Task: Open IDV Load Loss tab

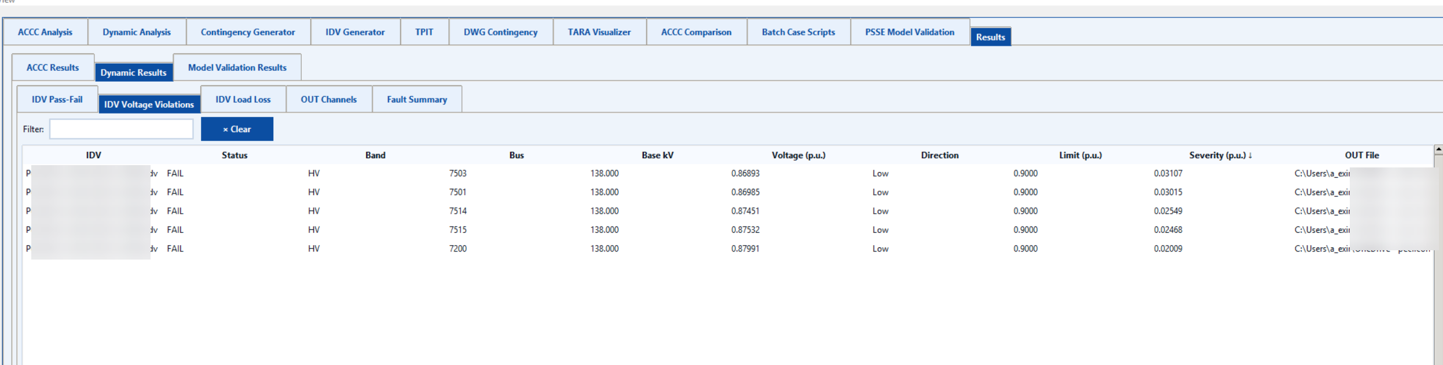Action: point(243,99)
